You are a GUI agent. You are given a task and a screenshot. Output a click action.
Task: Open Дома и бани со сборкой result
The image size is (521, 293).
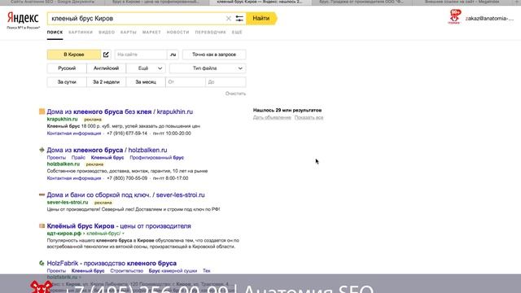point(125,195)
